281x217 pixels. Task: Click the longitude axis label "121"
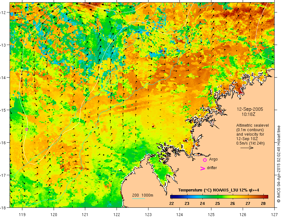tap(85, 214)
